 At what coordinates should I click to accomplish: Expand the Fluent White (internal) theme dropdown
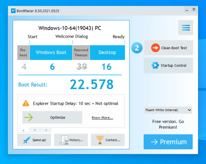coord(168,110)
